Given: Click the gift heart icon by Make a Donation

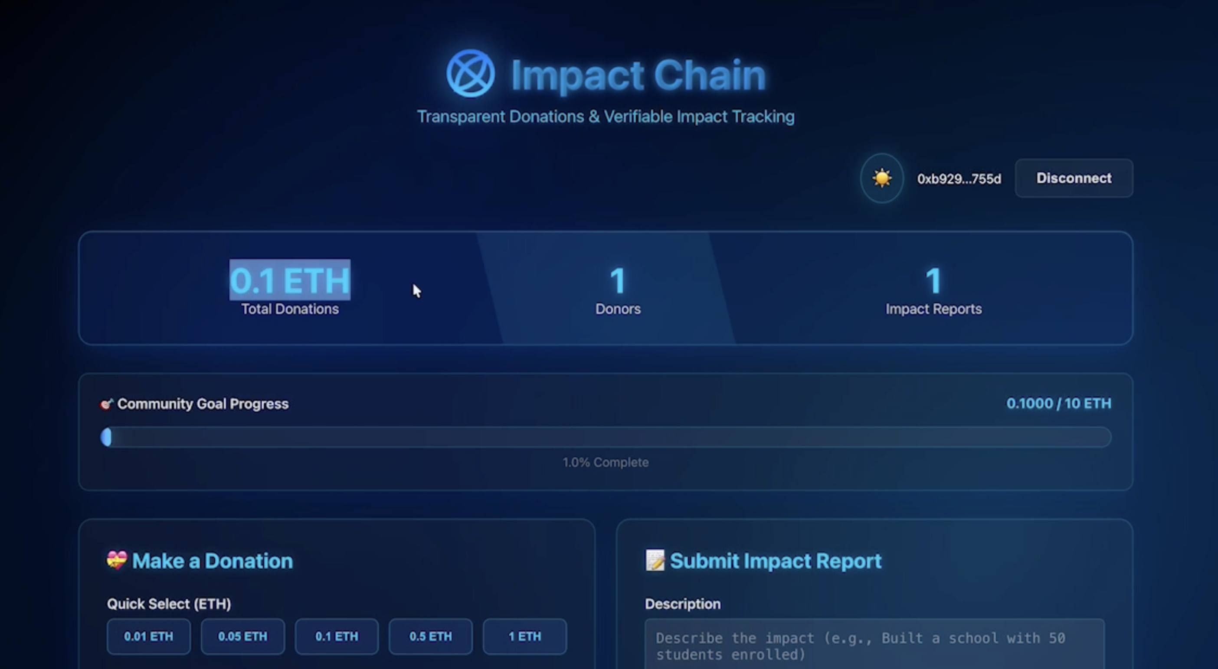Looking at the screenshot, I should 116,560.
